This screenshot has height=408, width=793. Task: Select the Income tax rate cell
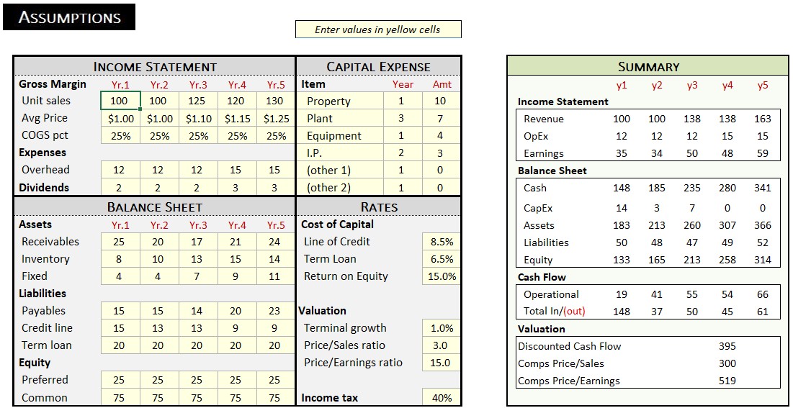[441, 398]
